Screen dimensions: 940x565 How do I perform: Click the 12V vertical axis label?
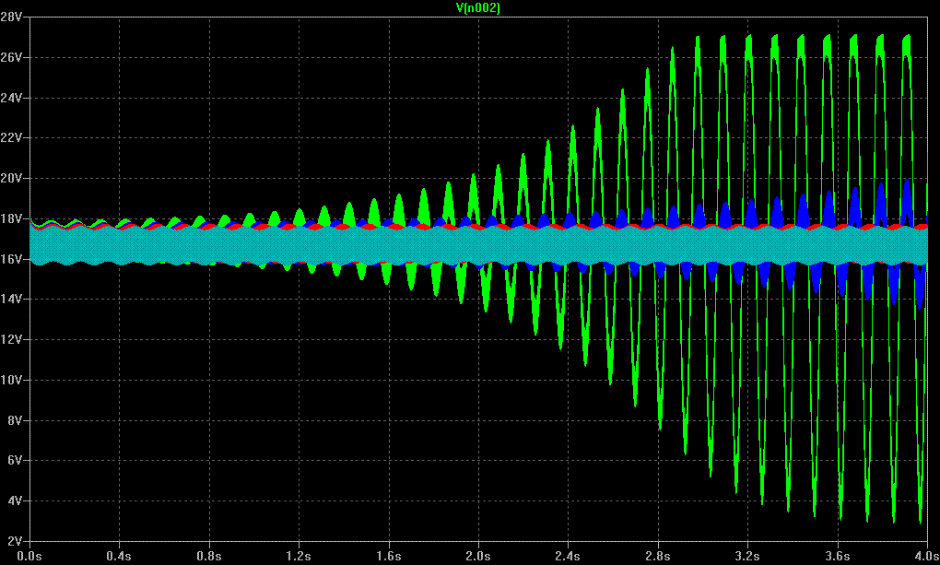tap(11, 339)
